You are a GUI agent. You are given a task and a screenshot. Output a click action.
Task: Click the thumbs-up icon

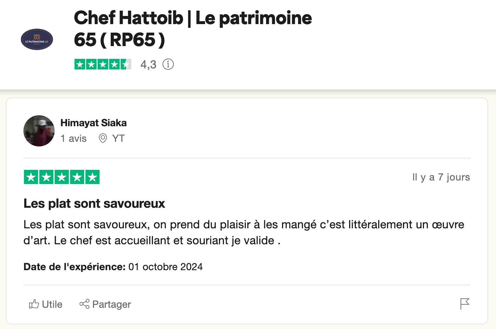click(34, 304)
